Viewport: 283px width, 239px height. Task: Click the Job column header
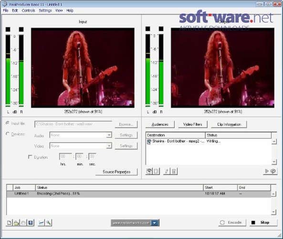24,188
